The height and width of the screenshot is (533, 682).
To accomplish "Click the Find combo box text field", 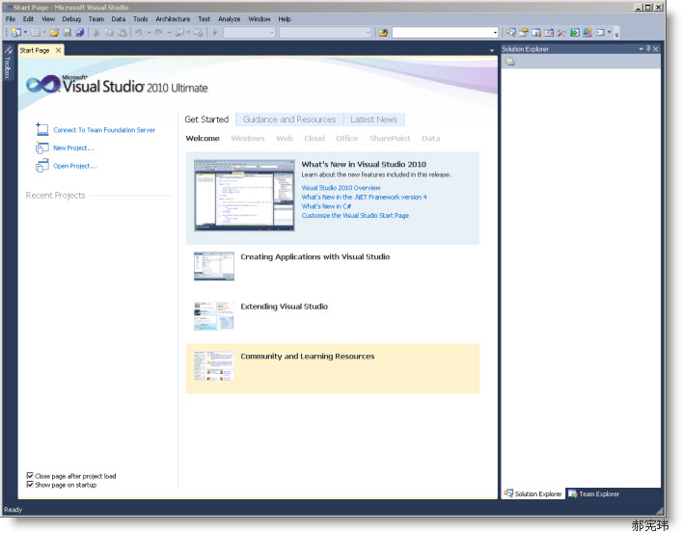I will click(x=442, y=33).
